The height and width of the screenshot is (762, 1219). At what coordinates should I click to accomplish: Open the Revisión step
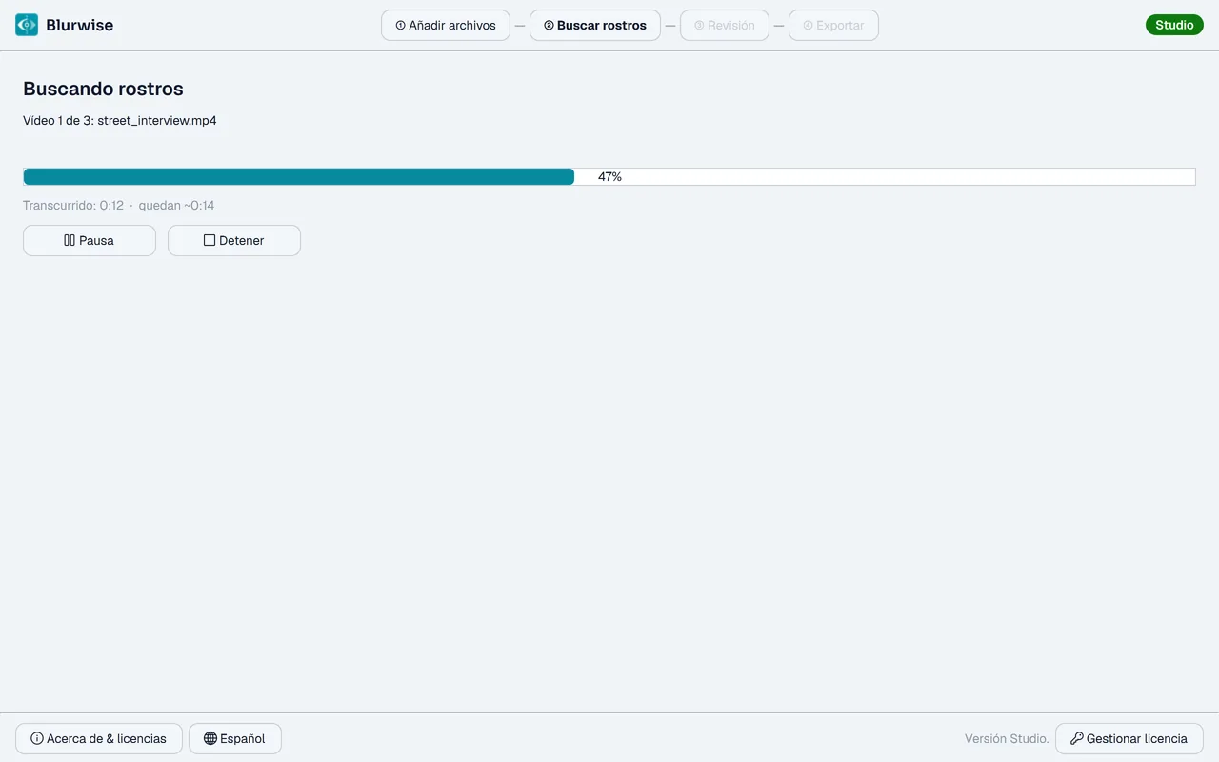pos(725,26)
